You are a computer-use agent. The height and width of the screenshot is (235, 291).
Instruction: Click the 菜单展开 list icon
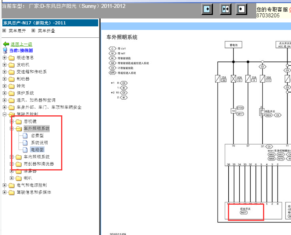click(x=4, y=31)
